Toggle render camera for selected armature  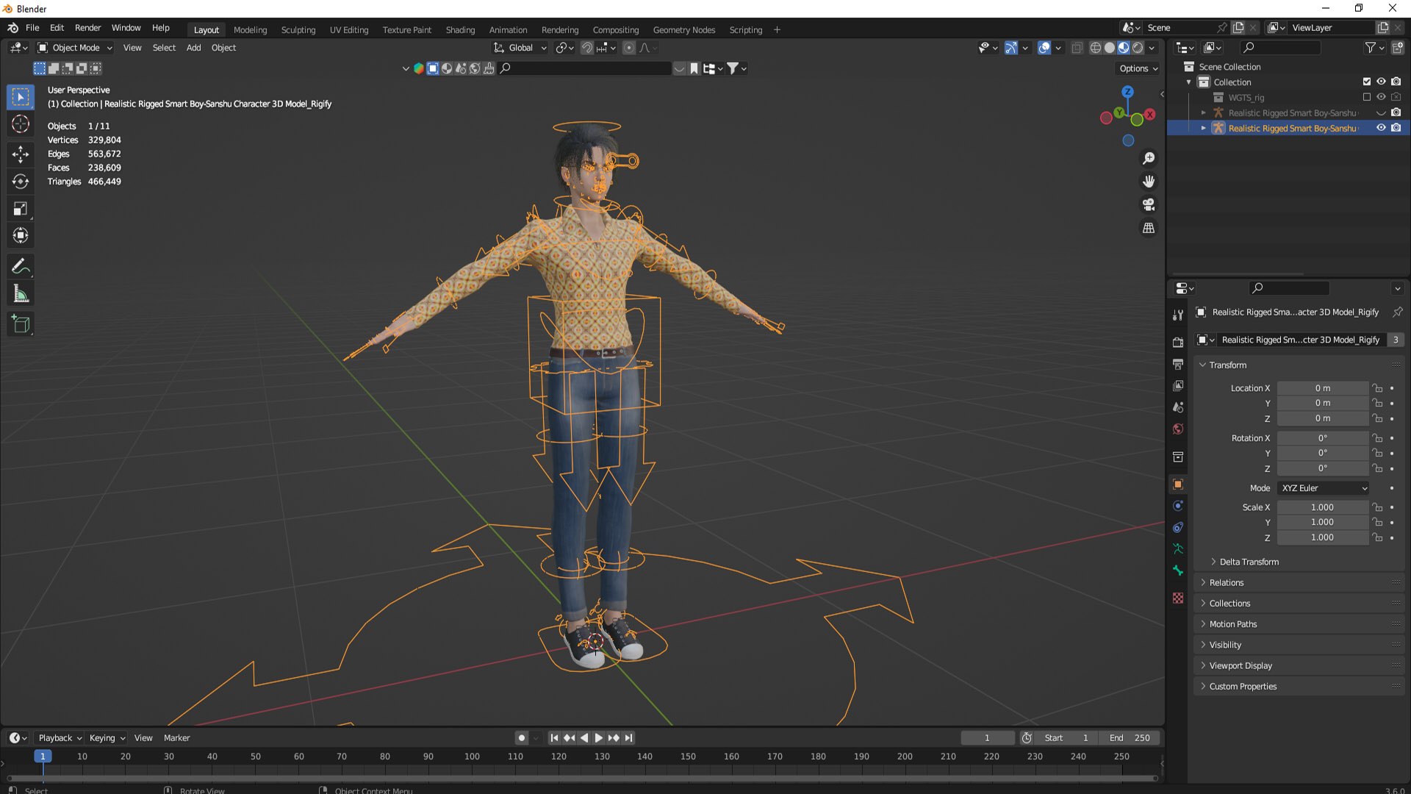pos(1396,128)
